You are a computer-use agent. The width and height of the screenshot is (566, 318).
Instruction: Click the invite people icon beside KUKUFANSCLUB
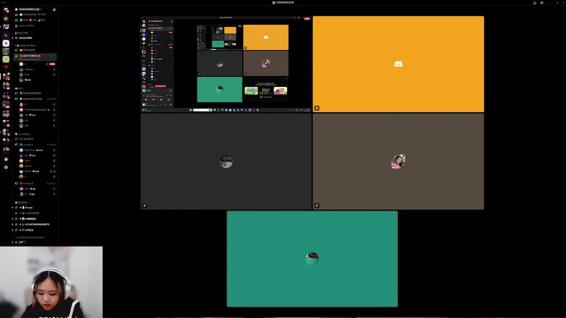pos(54,9)
